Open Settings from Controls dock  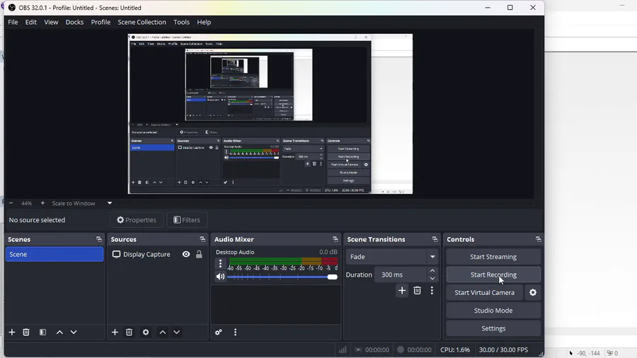[493, 328]
